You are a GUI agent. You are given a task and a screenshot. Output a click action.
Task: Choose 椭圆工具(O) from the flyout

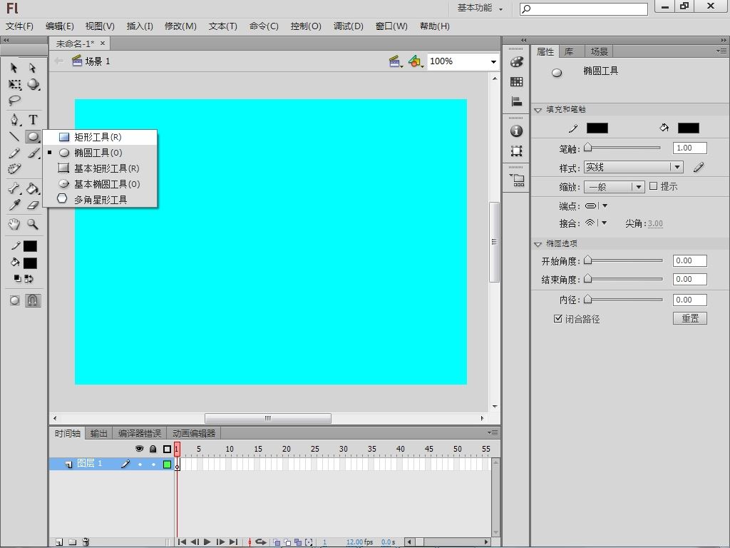pos(100,153)
